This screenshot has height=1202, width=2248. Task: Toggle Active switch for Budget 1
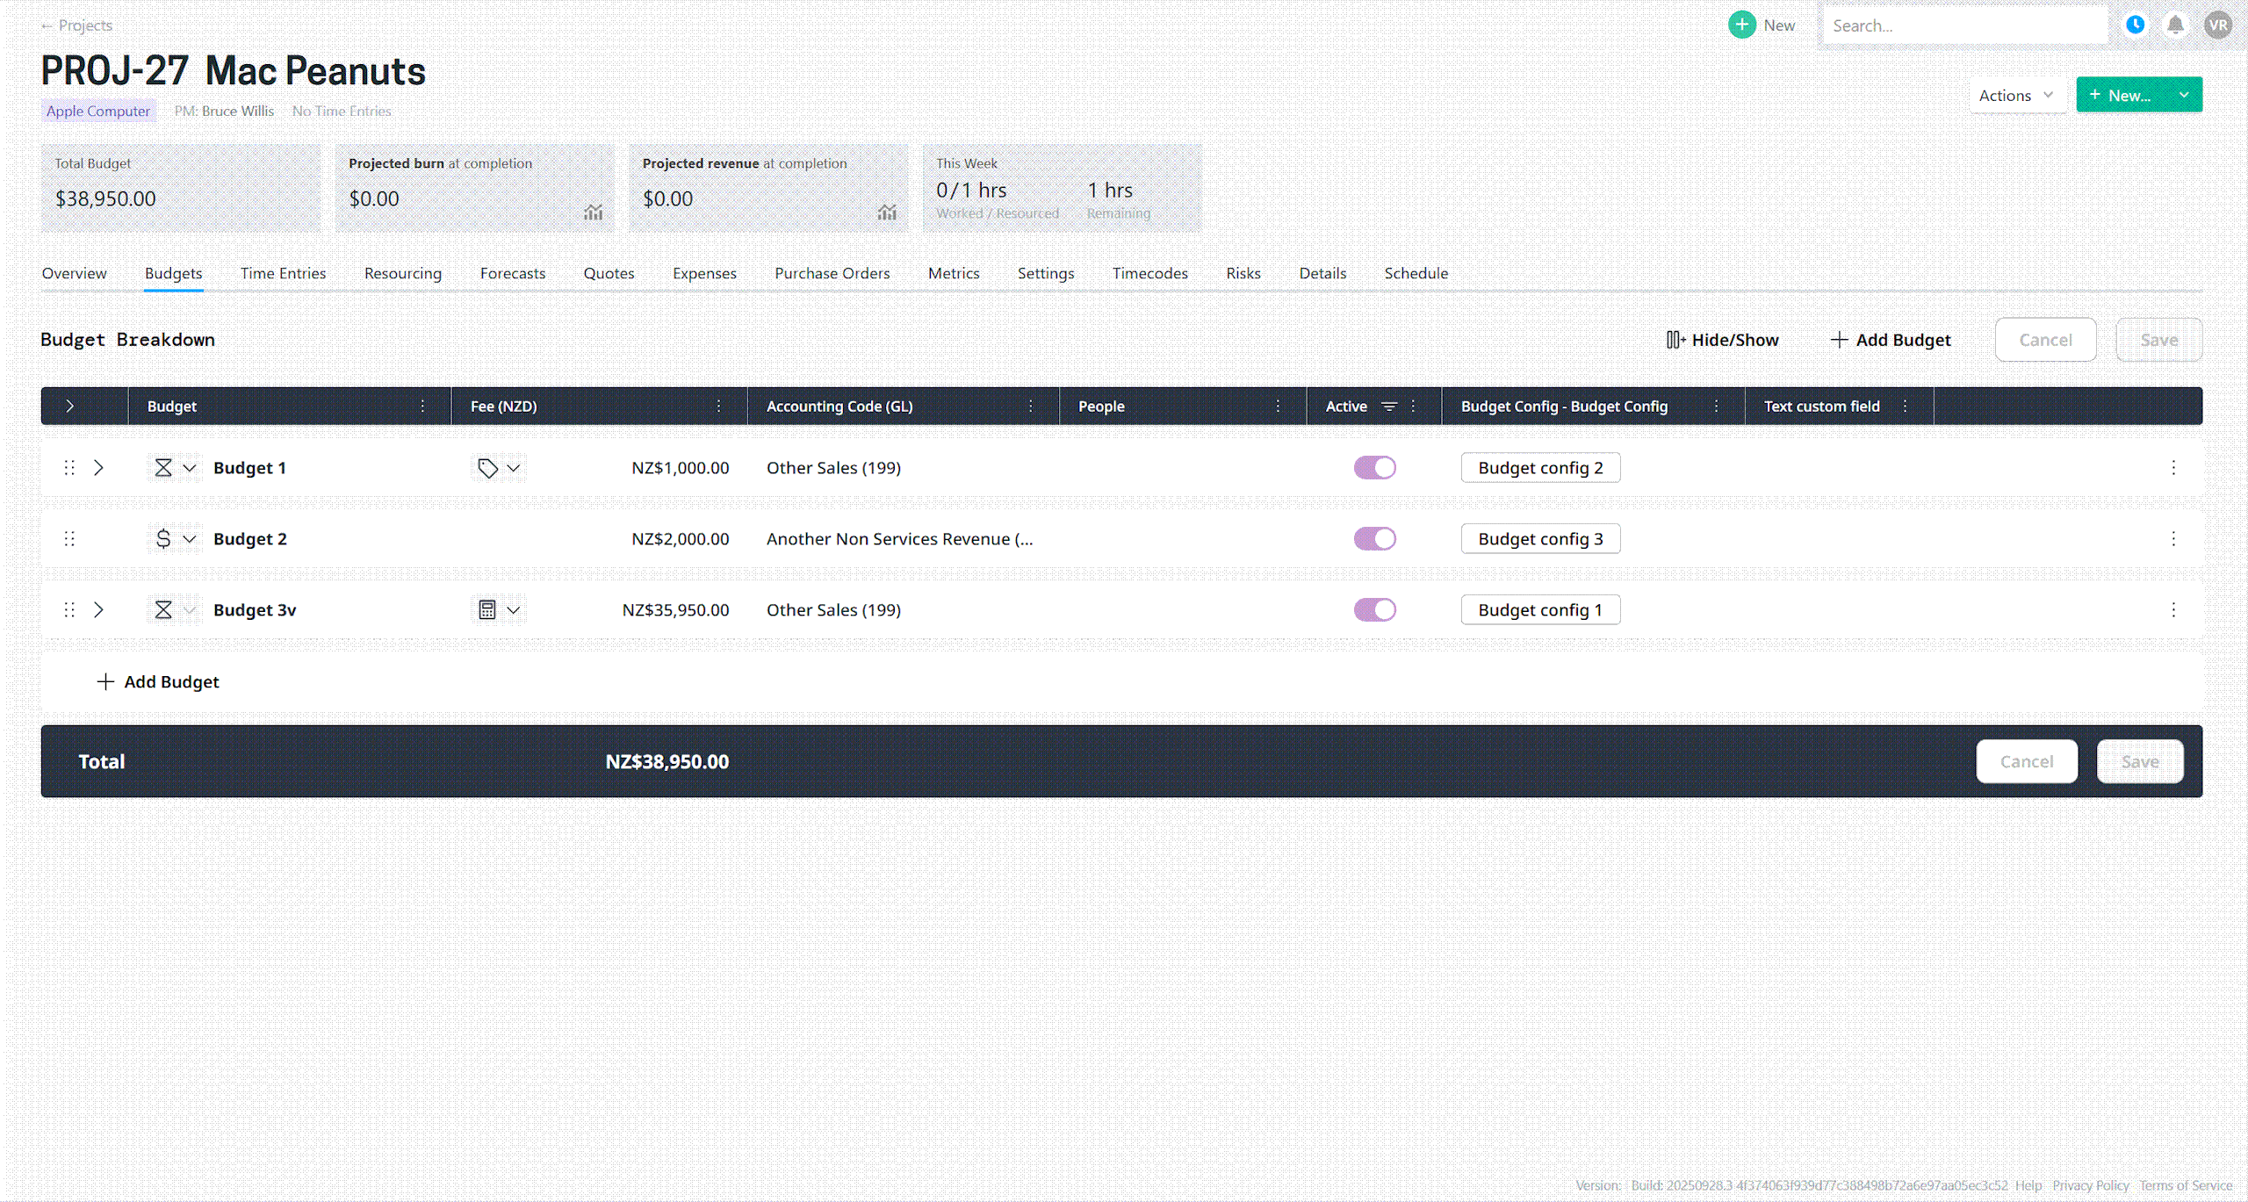pos(1374,468)
